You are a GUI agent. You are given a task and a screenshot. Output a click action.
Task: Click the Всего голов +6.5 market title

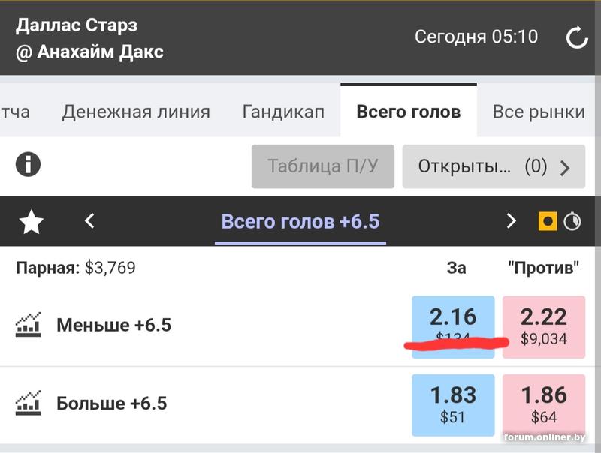(x=300, y=222)
